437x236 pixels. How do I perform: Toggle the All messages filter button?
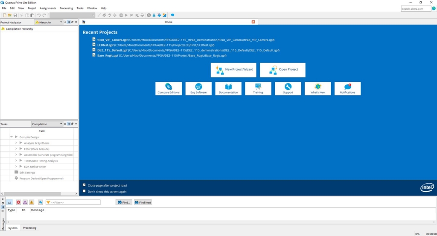tap(9, 203)
